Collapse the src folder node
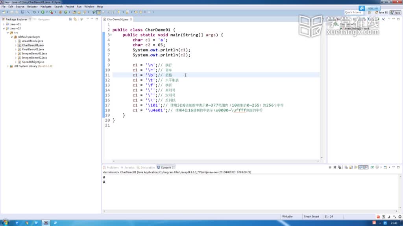 (8, 33)
